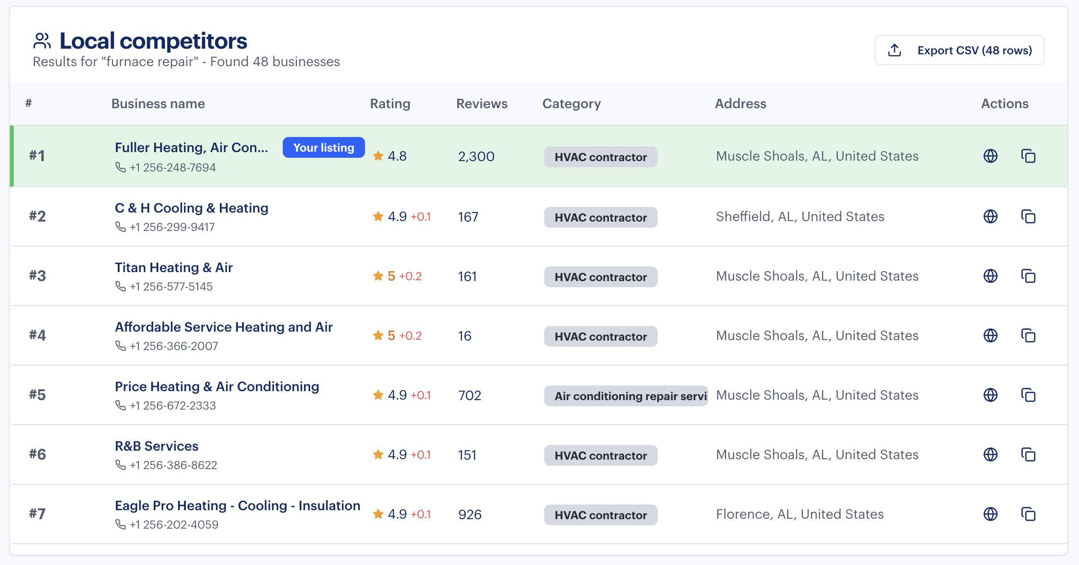The width and height of the screenshot is (1079, 565).
Task: Click Results for "furnace repair" subtitle text
Action: [x=186, y=62]
